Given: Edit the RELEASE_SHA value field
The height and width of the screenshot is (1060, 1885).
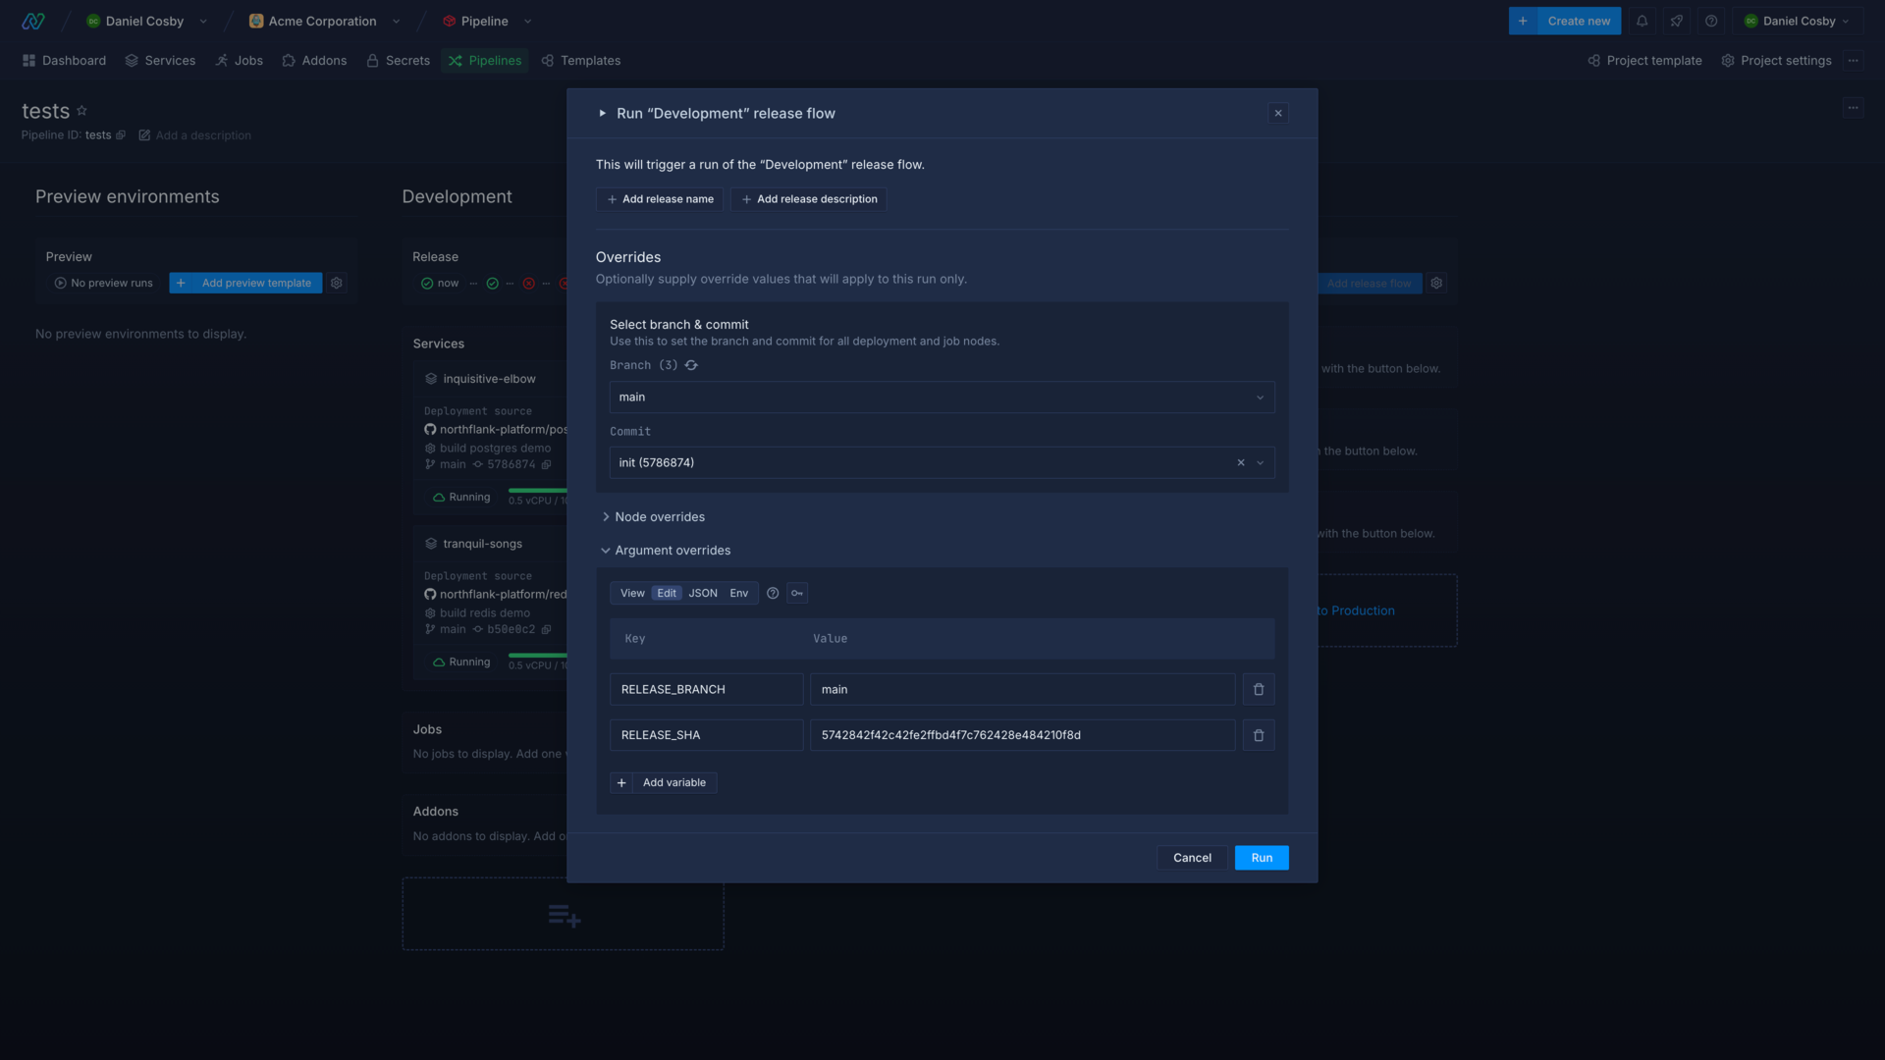Looking at the screenshot, I should click(1022, 735).
